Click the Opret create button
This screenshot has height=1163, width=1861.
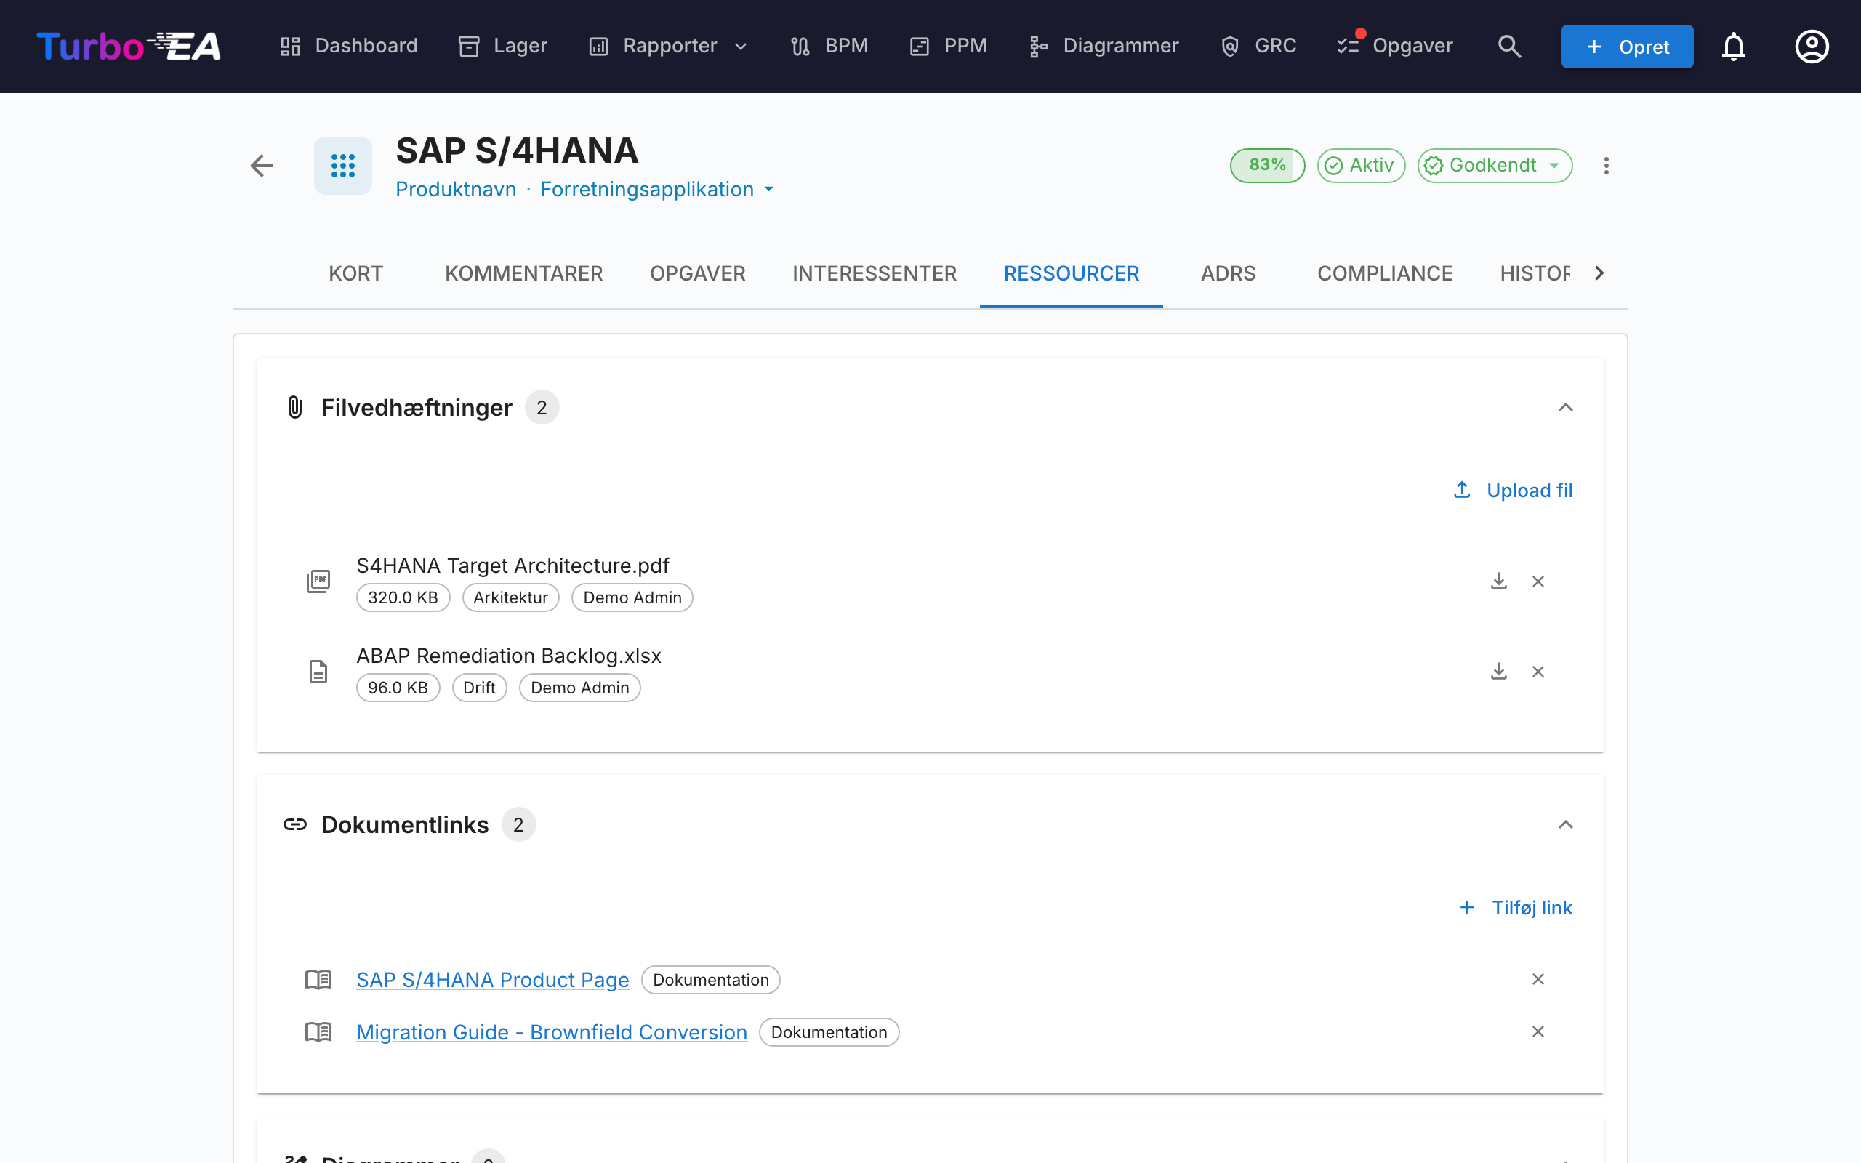coord(1626,46)
